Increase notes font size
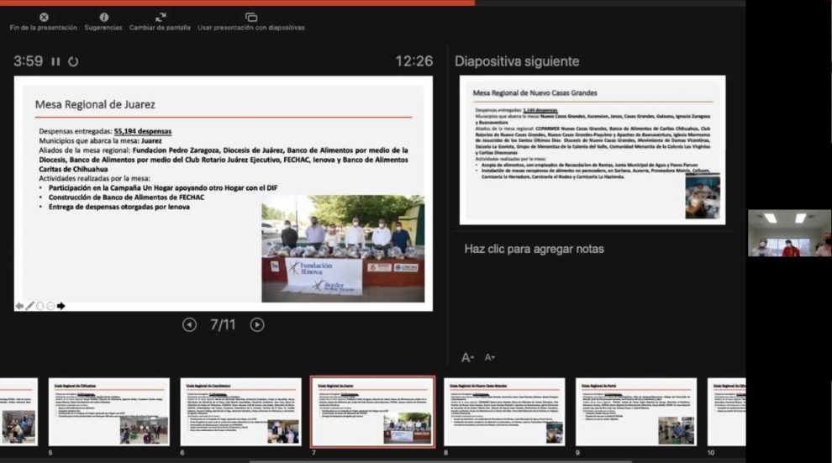This screenshot has width=832, height=463. pyautogui.click(x=468, y=357)
